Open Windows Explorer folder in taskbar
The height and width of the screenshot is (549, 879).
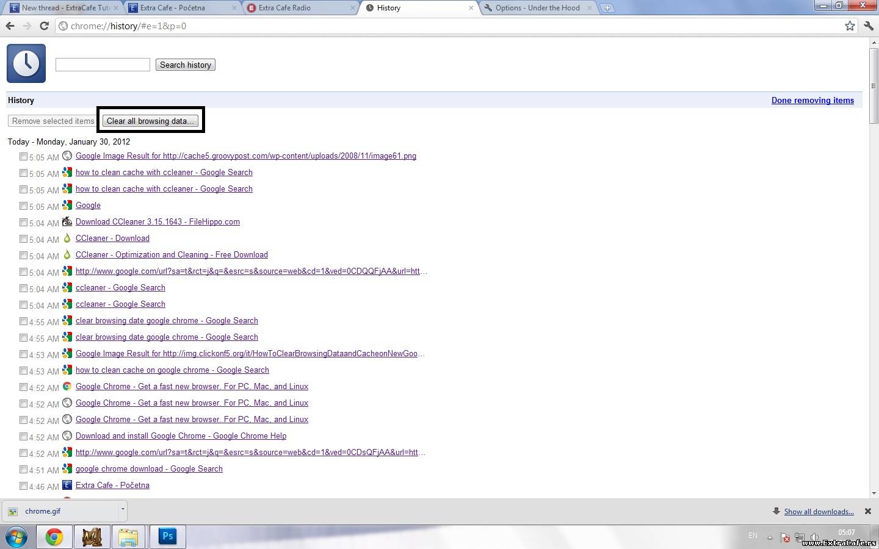point(128,537)
